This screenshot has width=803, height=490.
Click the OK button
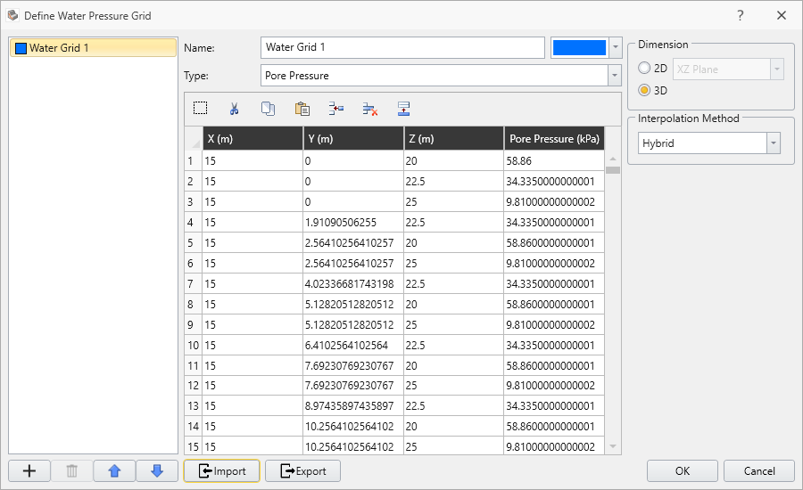(x=683, y=471)
